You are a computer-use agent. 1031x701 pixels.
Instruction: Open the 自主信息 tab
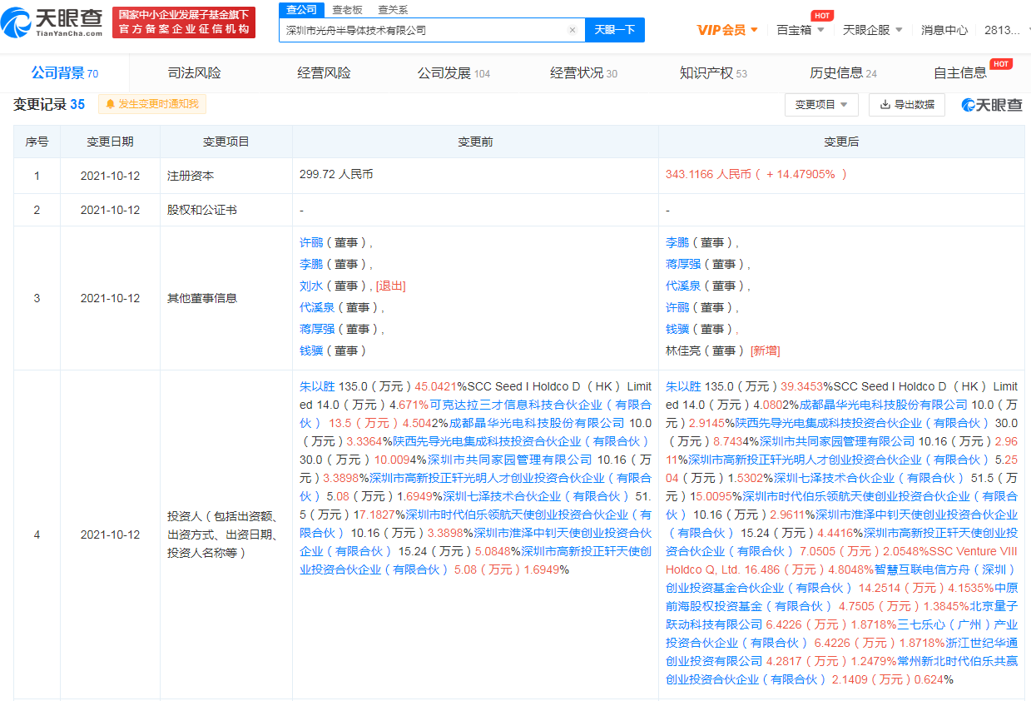point(960,73)
